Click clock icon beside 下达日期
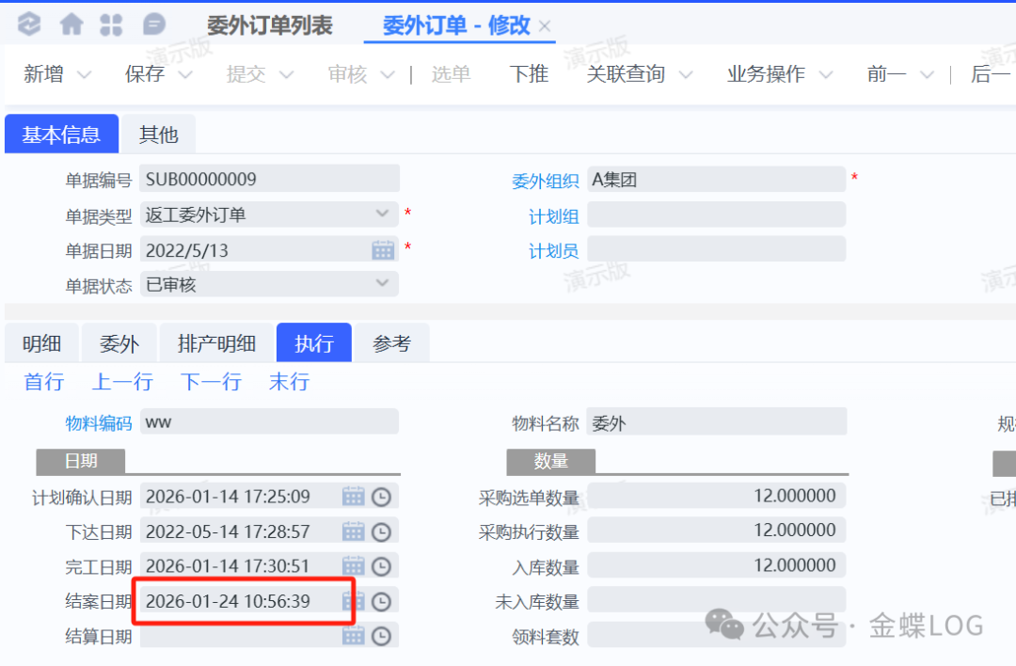 coord(381,532)
